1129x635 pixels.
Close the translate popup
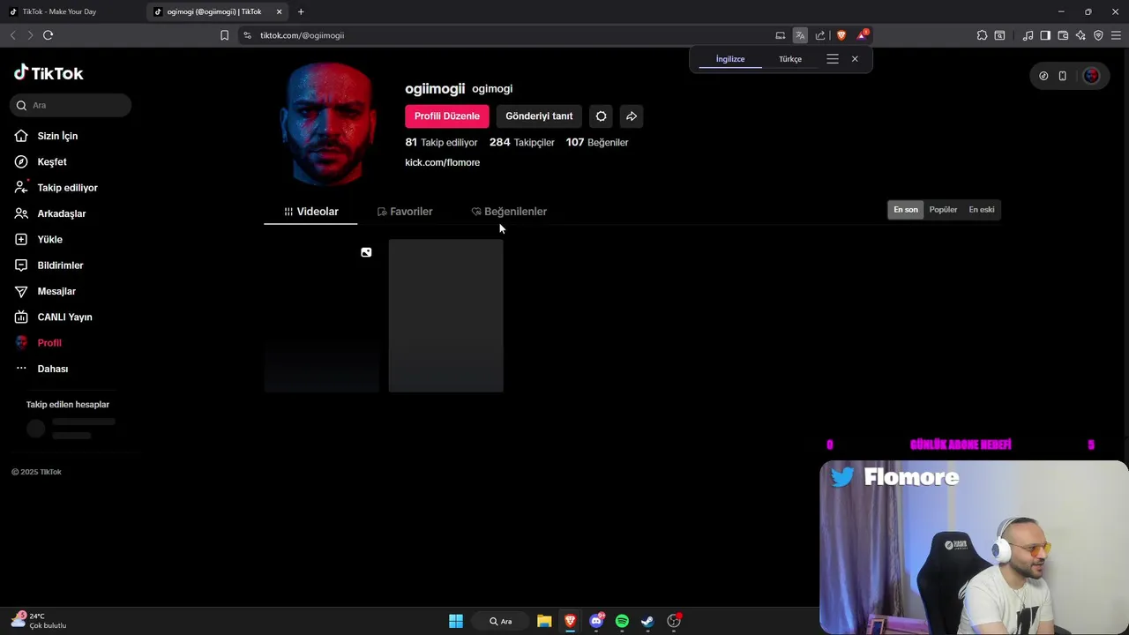855,59
